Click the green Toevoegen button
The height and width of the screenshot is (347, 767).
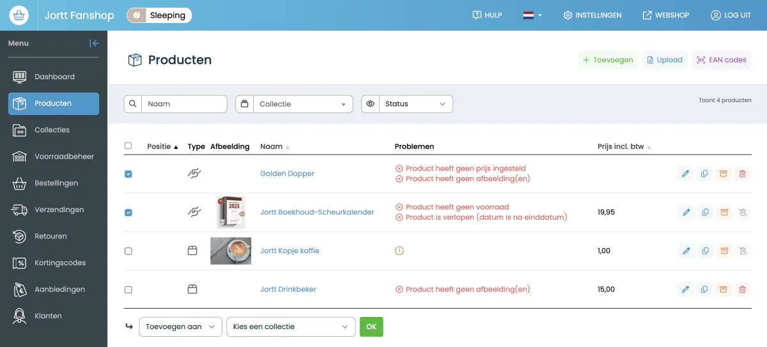pos(608,60)
